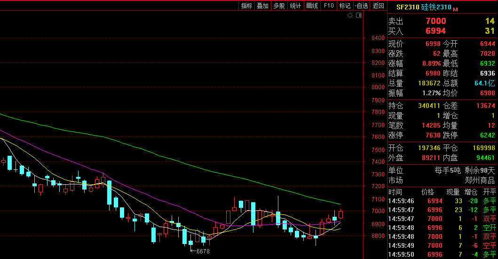The image size is (498, 259).
Task: Select the 14:59:50 tick trade row
Action: 441,254
